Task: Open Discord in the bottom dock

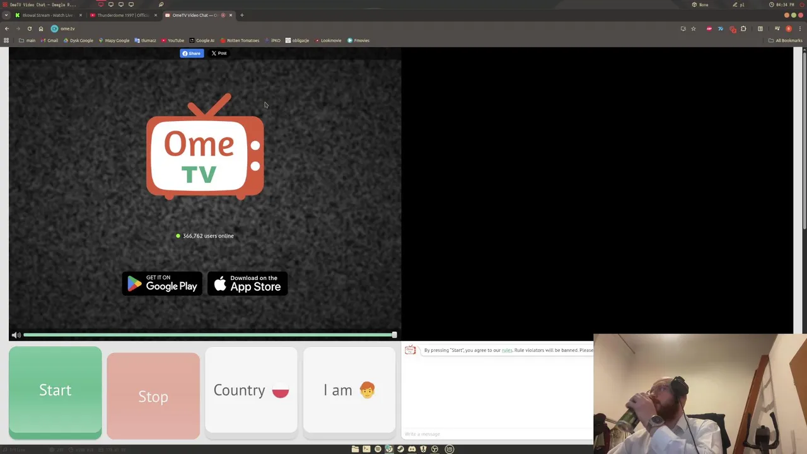Action: pyautogui.click(x=412, y=449)
